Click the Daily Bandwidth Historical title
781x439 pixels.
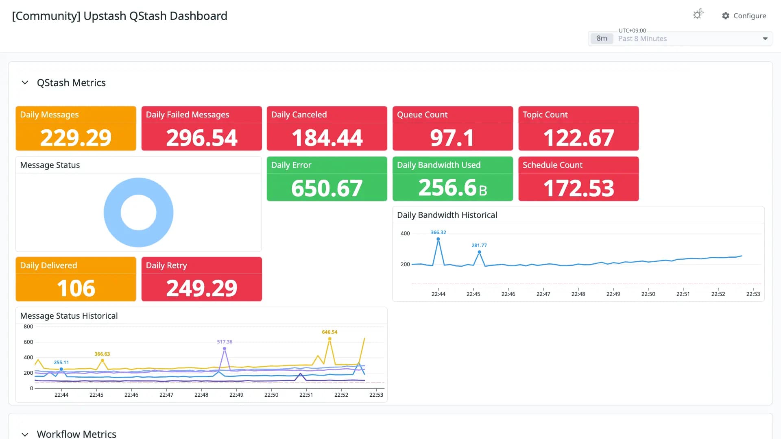[447, 215]
